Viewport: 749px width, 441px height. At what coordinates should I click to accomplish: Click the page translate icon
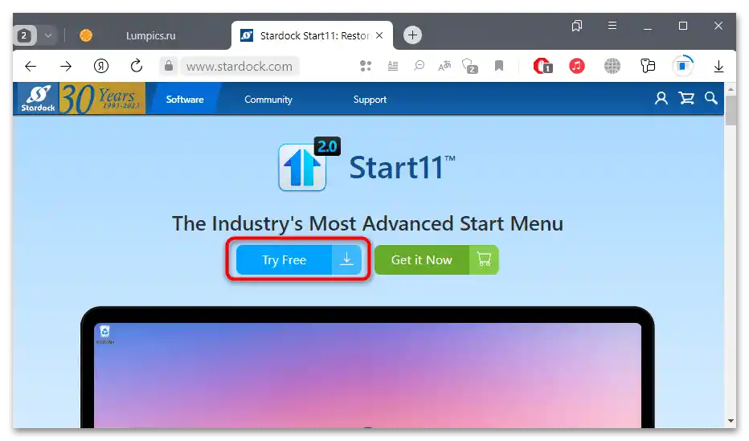[x=444, y=66]
